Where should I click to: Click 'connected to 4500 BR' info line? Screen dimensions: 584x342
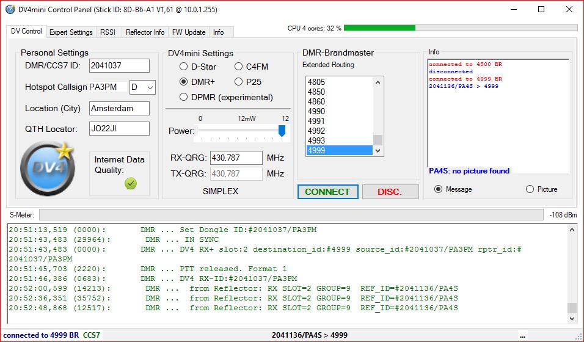pos(465,64)
